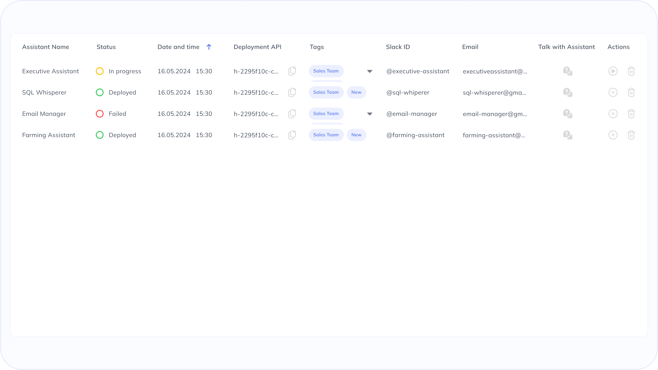This screenshot has width=658, height=370.
Task: Sort by Date and time arrow
Action: pos(209,47)
